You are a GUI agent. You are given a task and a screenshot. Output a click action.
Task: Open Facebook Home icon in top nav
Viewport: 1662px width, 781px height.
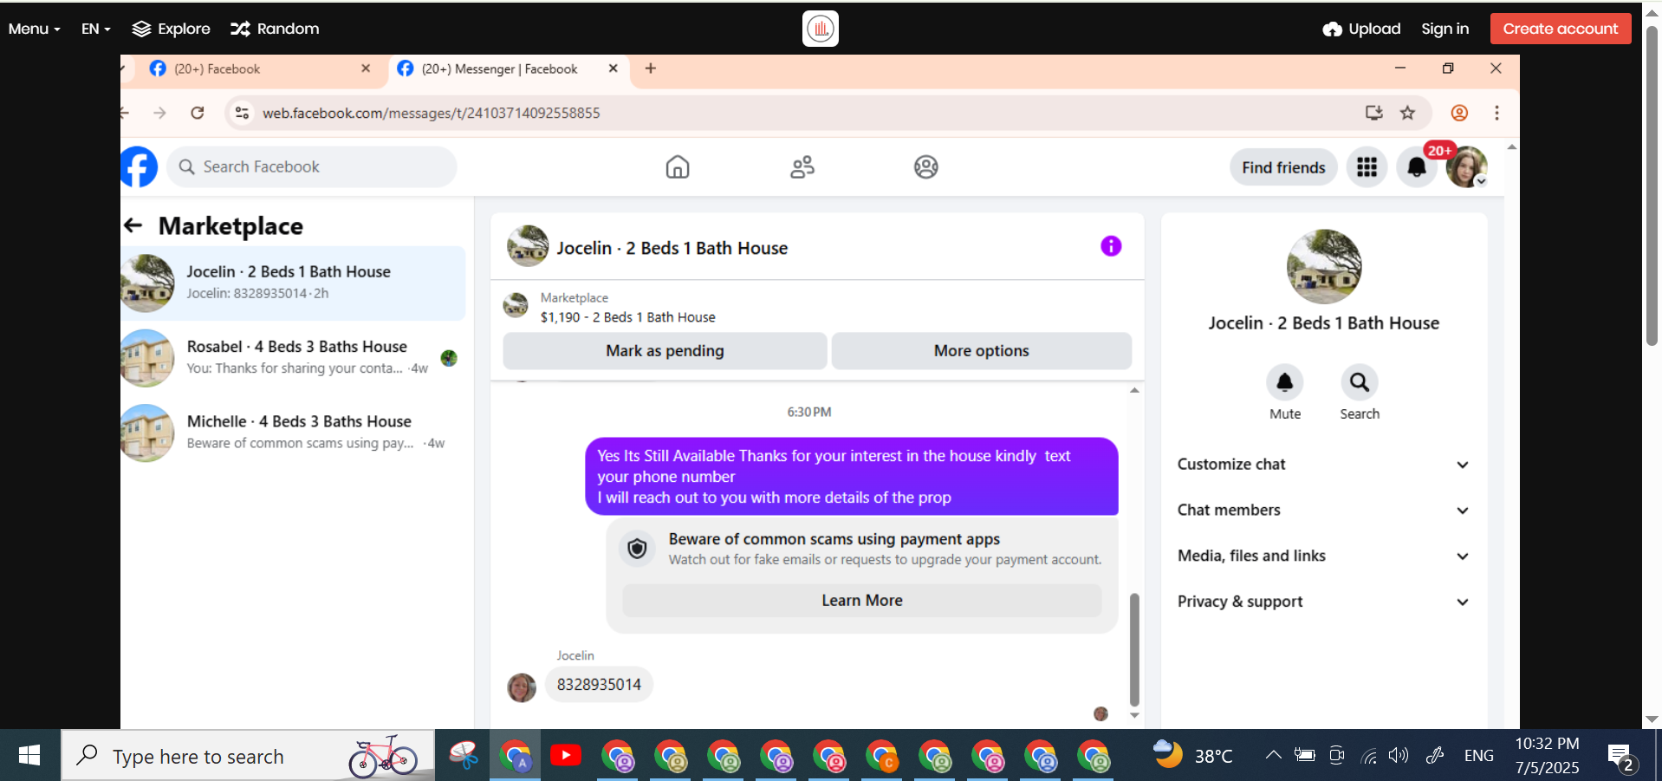tap(678, 166)
